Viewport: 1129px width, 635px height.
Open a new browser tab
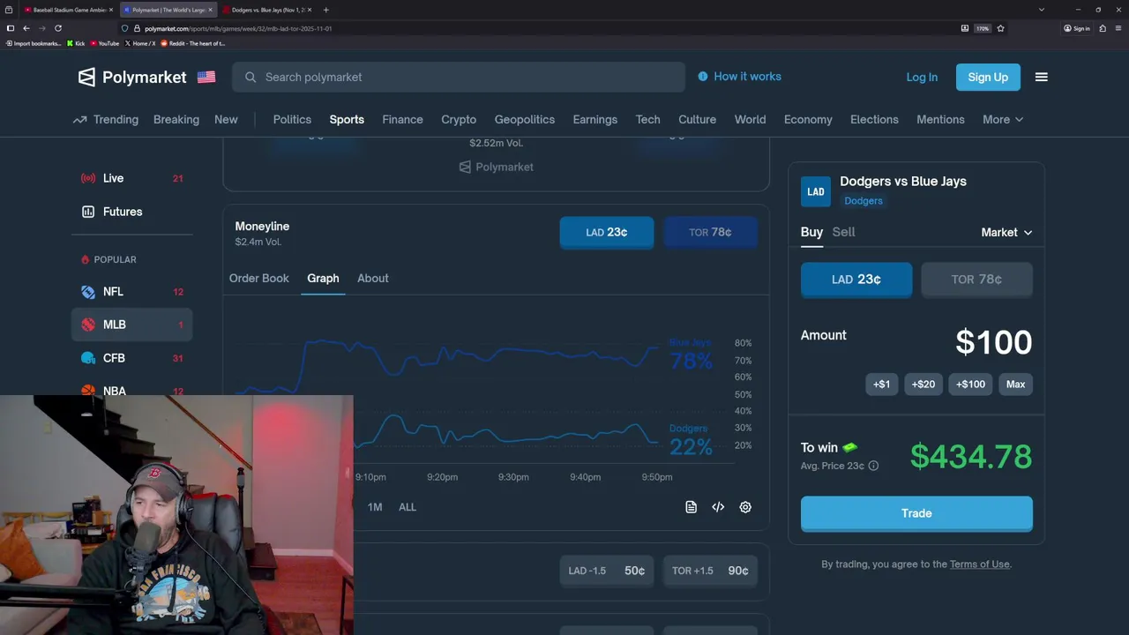[326, 10]
